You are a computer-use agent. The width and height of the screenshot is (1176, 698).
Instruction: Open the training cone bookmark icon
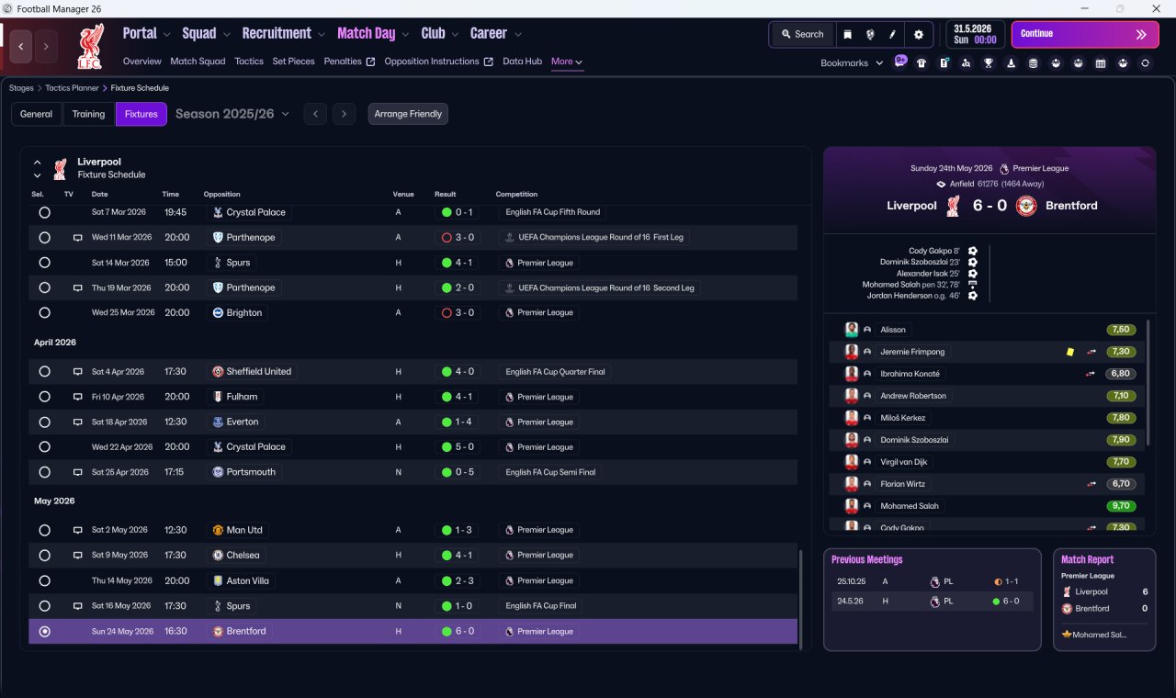[1011, 63]
